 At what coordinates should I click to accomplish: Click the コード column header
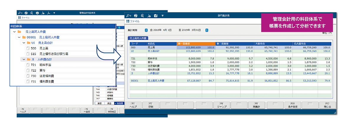point(138,44)
